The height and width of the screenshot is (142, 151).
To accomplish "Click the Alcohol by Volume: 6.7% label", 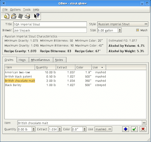I will (x=126, y=46).
